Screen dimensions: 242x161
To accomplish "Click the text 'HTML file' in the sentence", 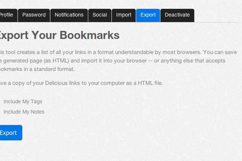I will click(x=150, y=83).
